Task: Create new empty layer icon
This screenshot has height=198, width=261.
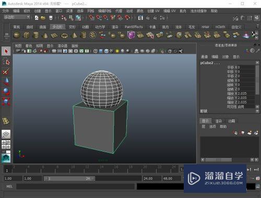Action: [249, 133]
